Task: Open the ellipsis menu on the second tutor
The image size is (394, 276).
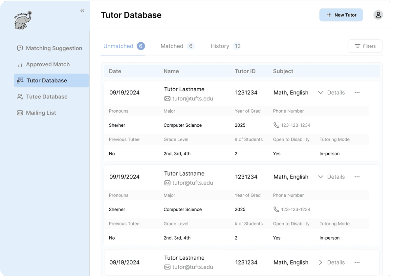Action: (357, 177)
